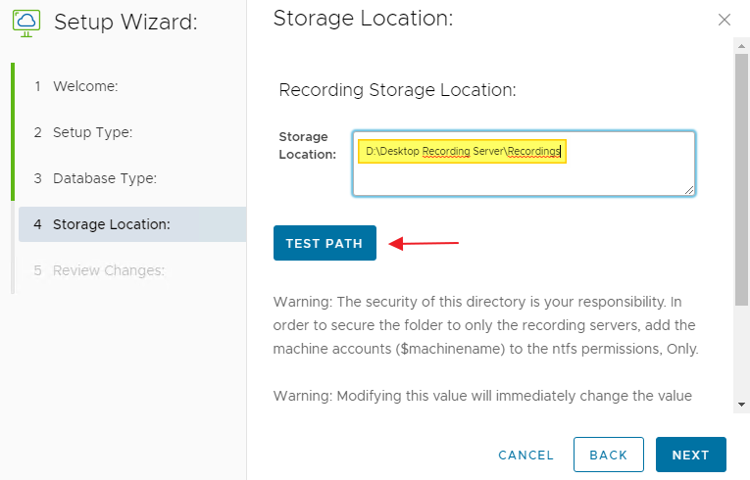Click the Recording Storage Location heading
The height and width of the screenshot is (480, 750).
click(x=397, y=90)
